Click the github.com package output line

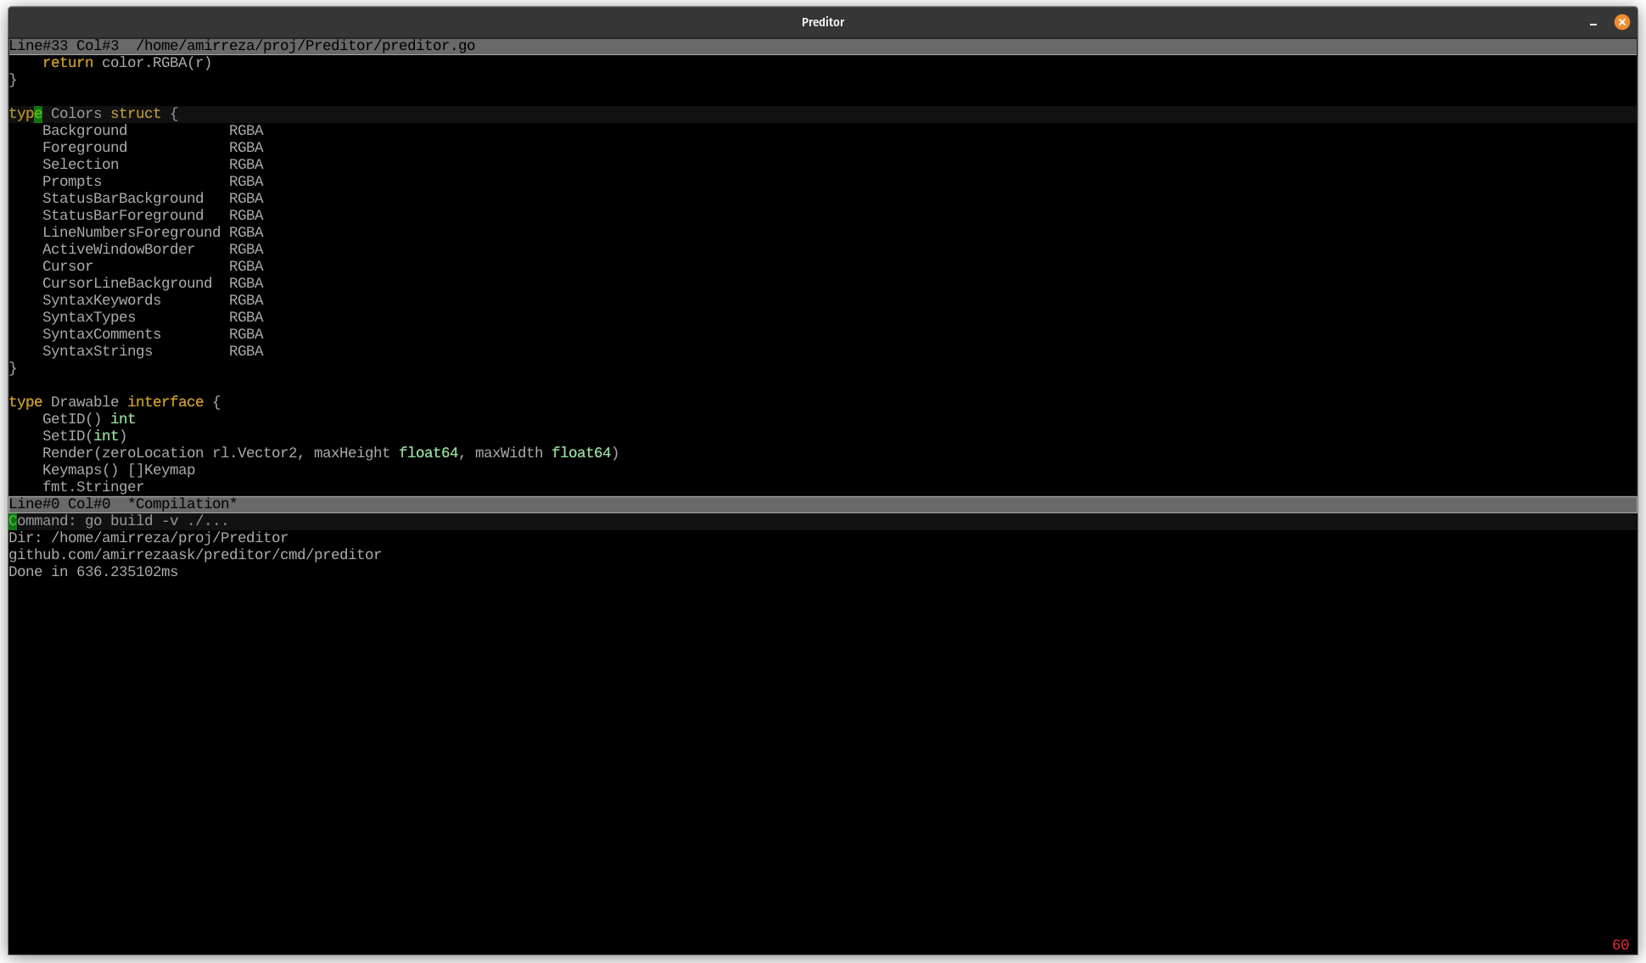click(194, 555)
